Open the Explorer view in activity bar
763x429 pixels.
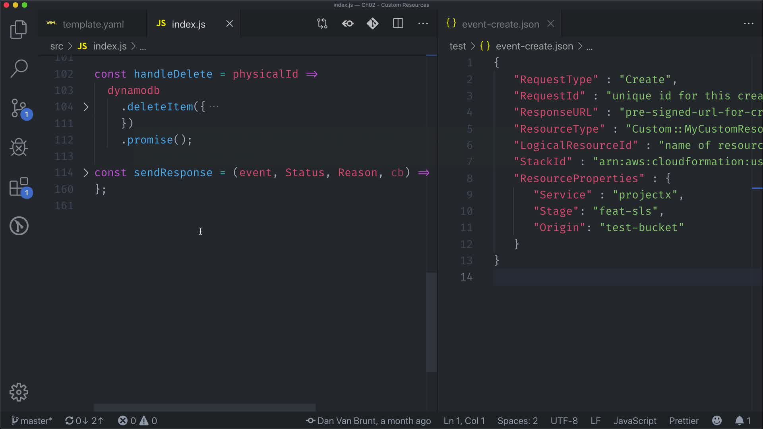click(18, 29)
